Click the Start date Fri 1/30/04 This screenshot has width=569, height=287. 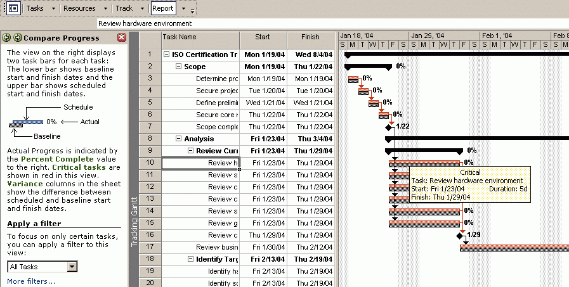pos(263,247)
